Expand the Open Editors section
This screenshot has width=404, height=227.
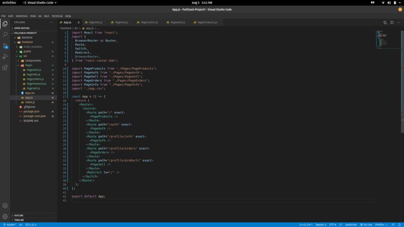tap(34, 28)
